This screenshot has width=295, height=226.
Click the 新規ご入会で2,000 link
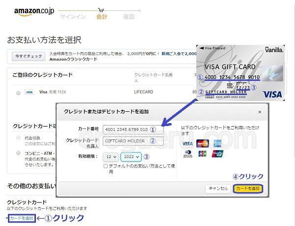(179, 54)
